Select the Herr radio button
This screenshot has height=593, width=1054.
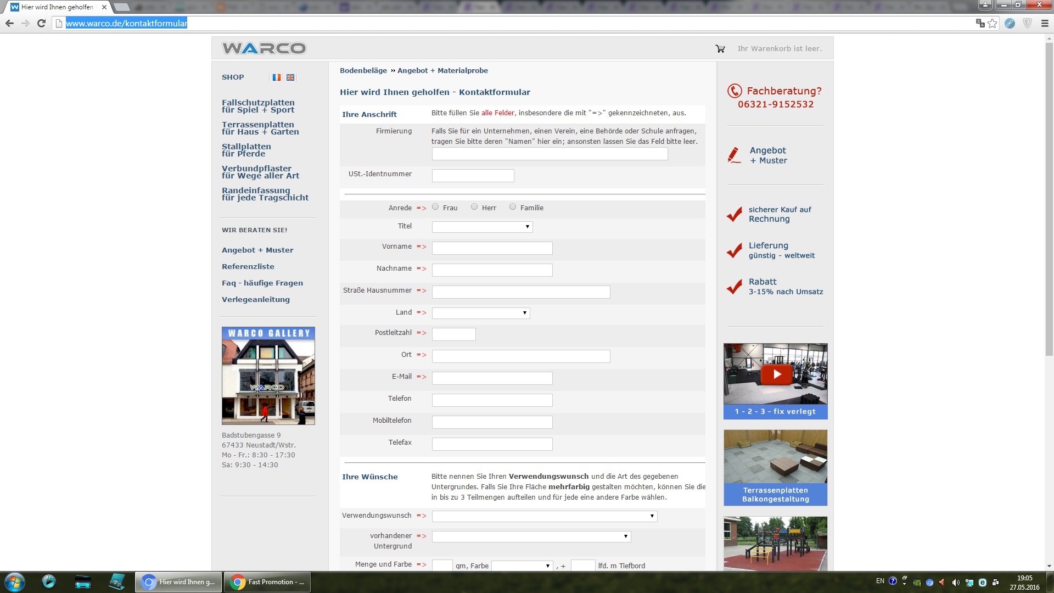[x=474, y=207]
